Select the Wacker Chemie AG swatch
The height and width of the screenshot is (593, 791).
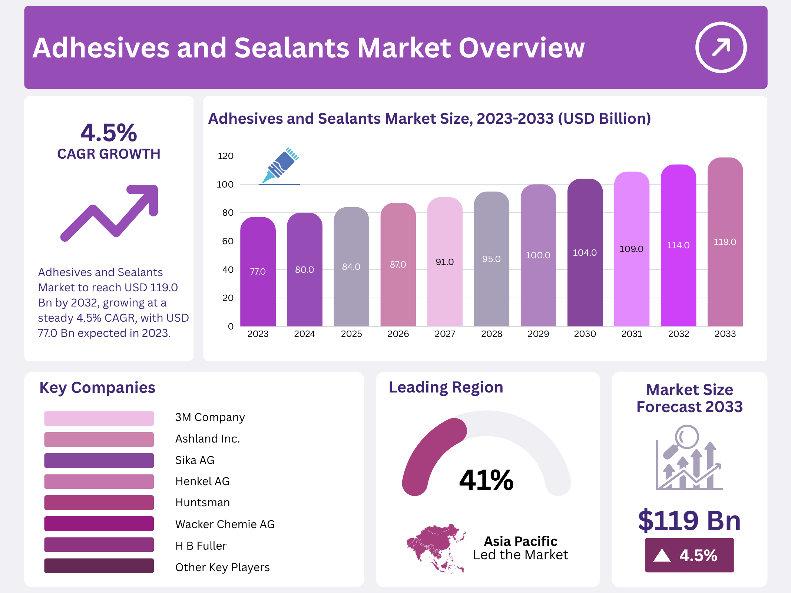click(x=99, y=524)
